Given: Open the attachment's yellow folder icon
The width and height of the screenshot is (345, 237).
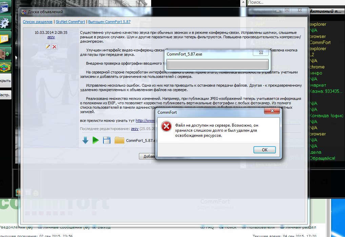Looking at the screenshot, I should (x=119, y=140).
